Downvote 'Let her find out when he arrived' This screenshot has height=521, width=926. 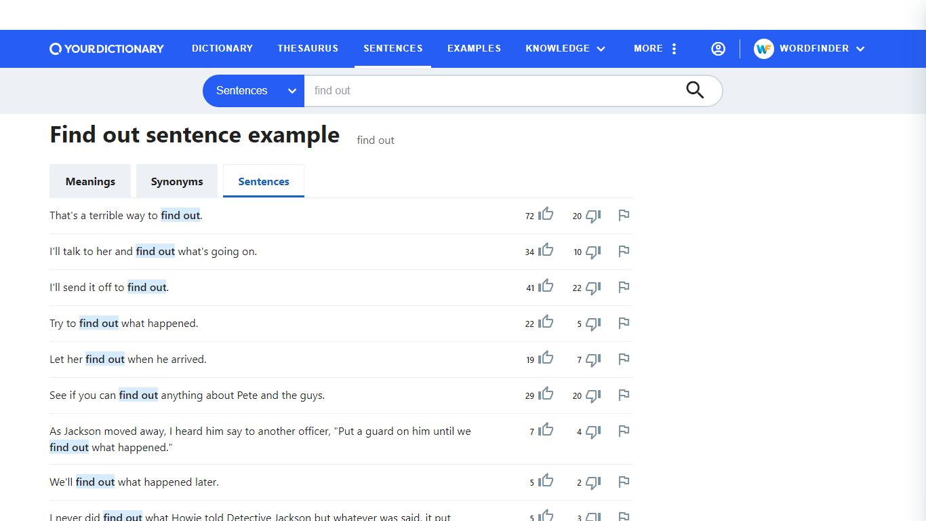[593, 360]
